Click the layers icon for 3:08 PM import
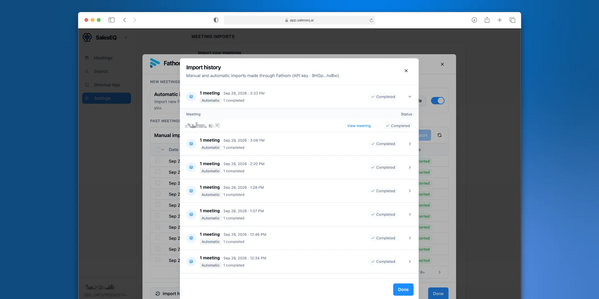 pyautogui.click(x=191, y=144)
